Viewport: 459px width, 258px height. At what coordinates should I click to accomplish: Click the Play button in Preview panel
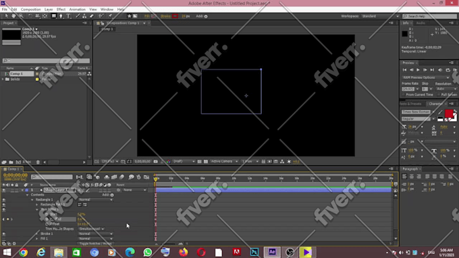click(418, 70)
